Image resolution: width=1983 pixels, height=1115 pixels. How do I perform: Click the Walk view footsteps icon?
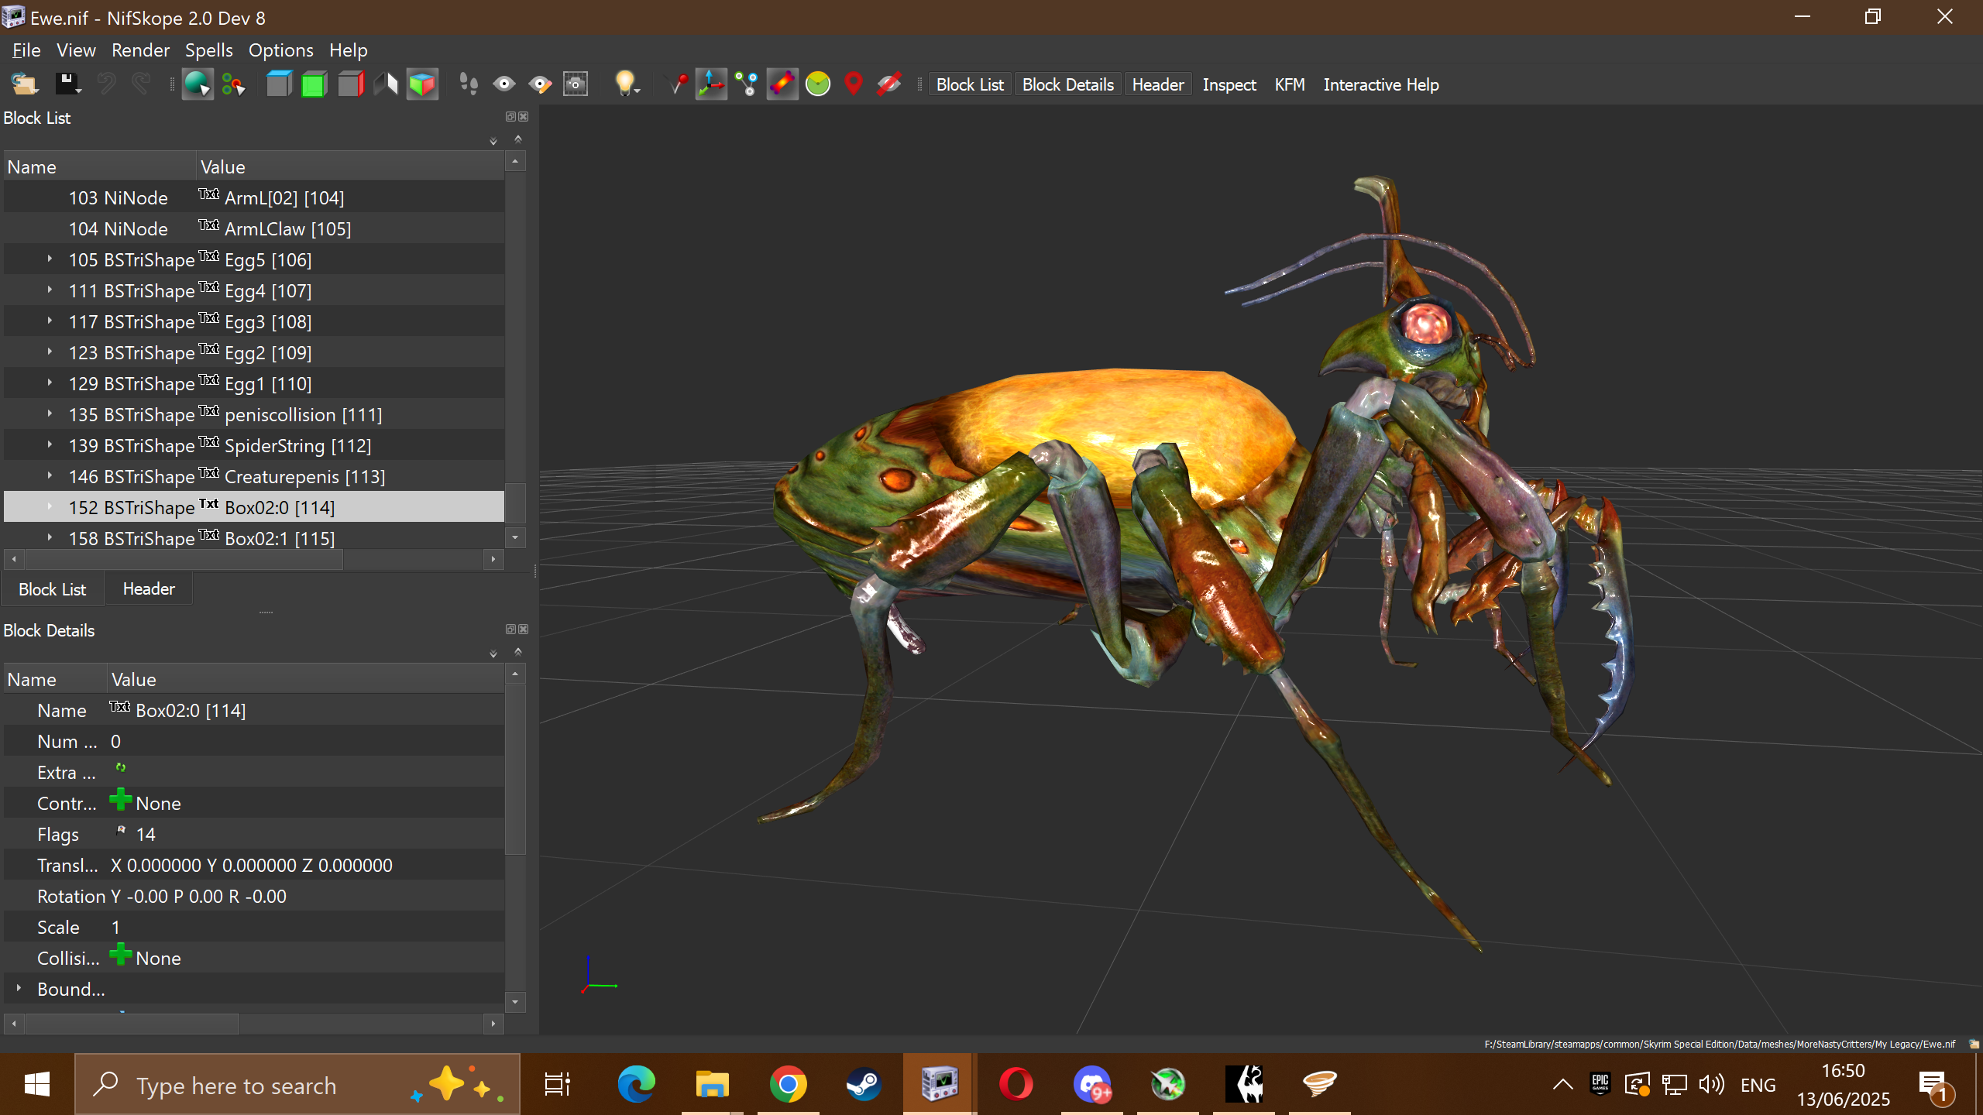point(468,84)
